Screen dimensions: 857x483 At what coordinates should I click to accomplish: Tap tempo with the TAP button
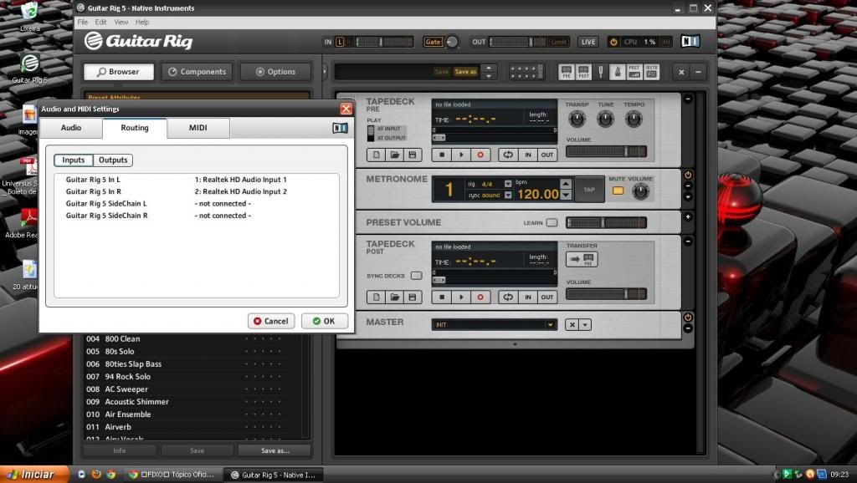pos(588,190)
